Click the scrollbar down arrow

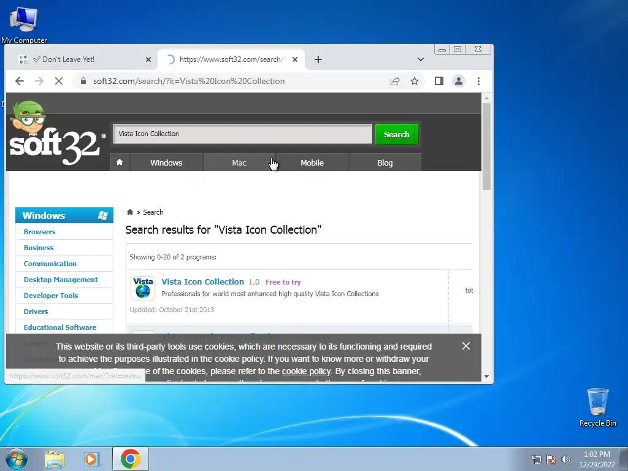pos(486,377)
